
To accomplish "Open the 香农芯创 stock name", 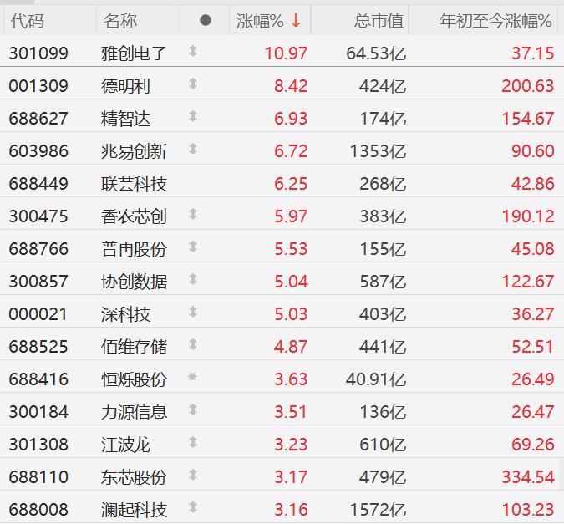I will click(134, 216).
